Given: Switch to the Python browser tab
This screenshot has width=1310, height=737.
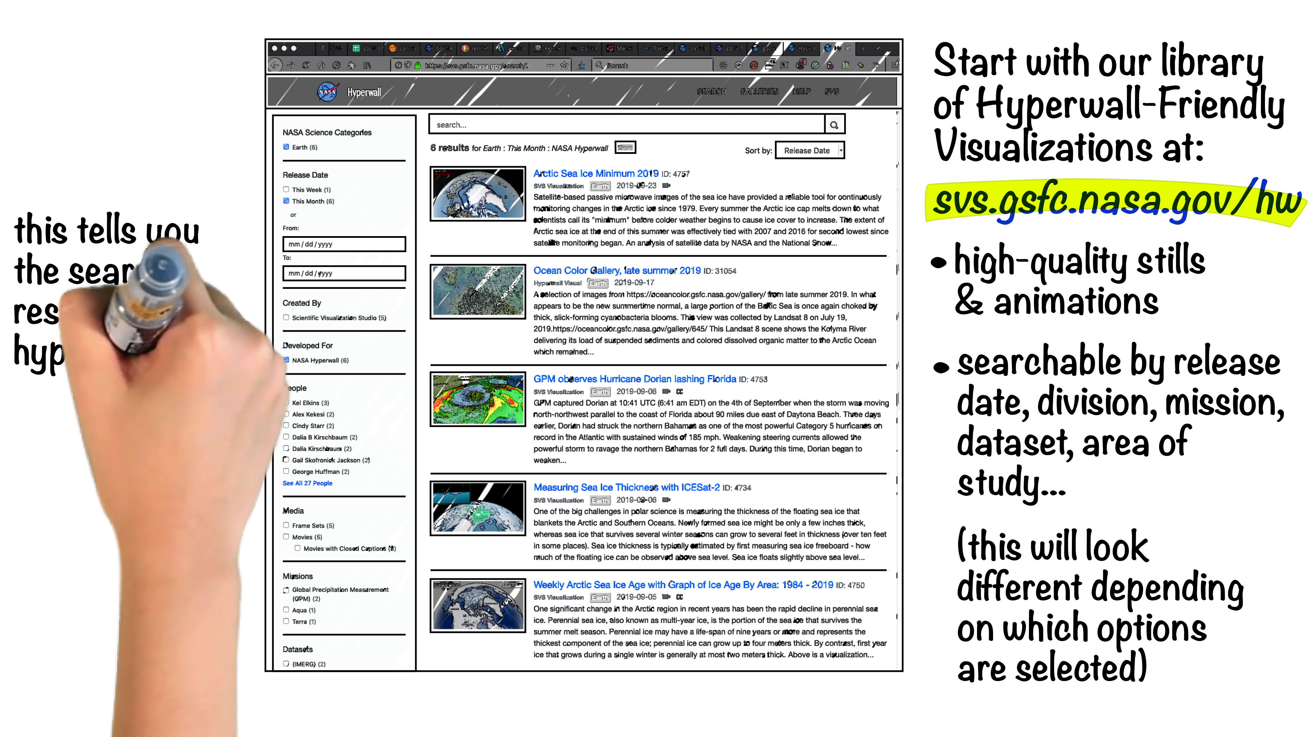Looking at the screenshot, I should (655, 48).
